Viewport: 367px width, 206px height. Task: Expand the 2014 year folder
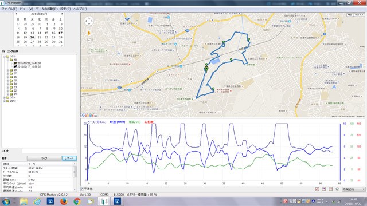(x=4, y=98)
